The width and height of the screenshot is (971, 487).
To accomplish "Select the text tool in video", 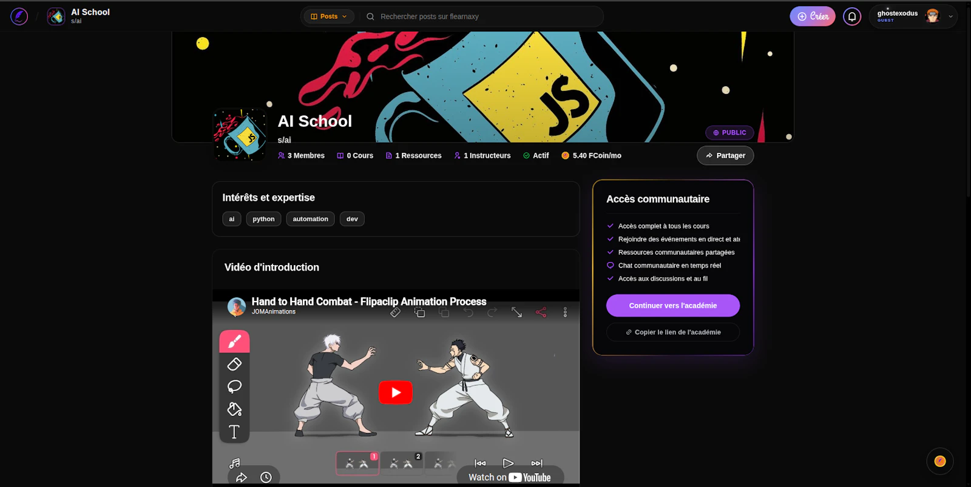I will [234, 432].
